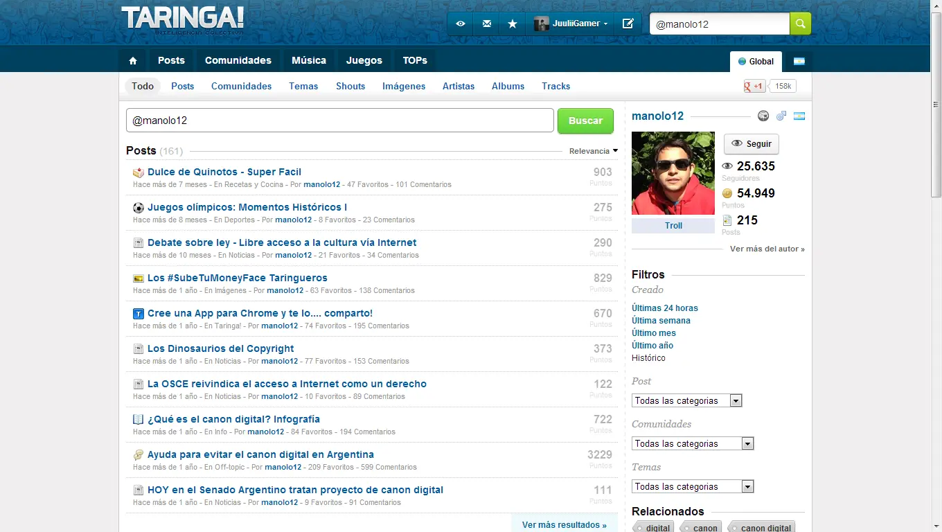
Task: Click the blue T icon for Chrome App post
Action: (139, 314)
